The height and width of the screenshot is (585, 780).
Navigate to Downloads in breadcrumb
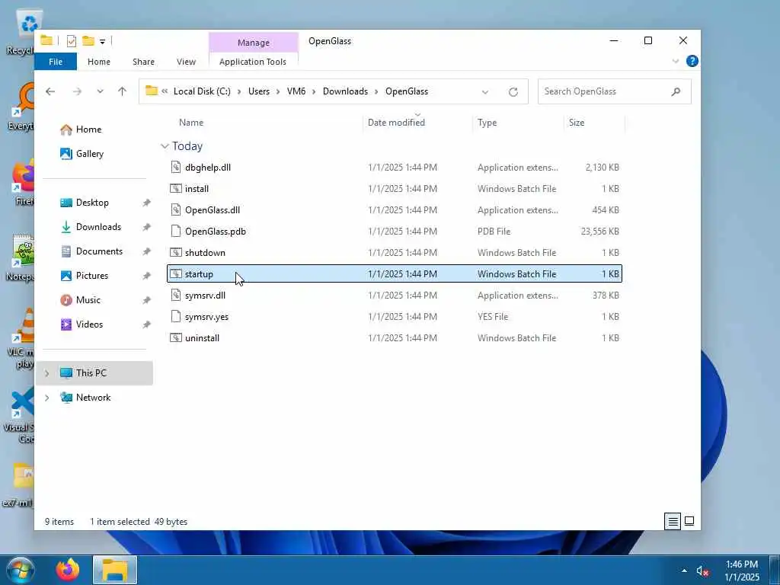[345, 91]
